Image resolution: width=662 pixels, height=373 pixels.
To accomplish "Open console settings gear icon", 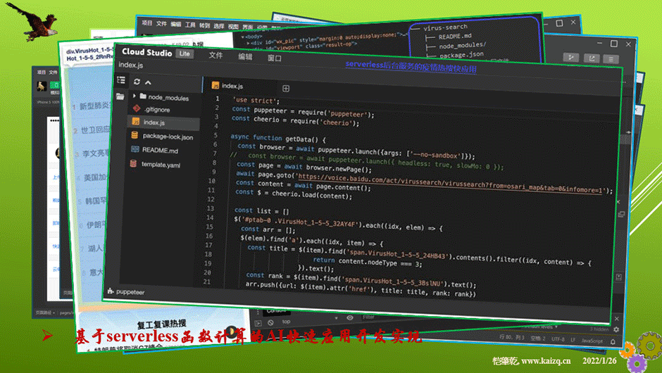I will [x=616, y=329].
